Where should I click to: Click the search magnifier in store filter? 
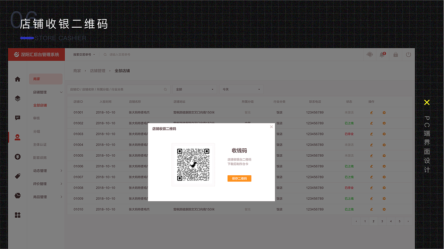[165, 89]
